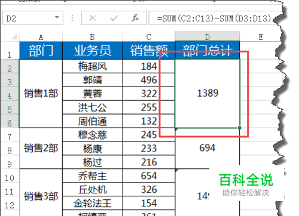The width and height of the screenshot is (299, 216).
Task: Click the fill handle of cell D2
Action: click(240, 128)
